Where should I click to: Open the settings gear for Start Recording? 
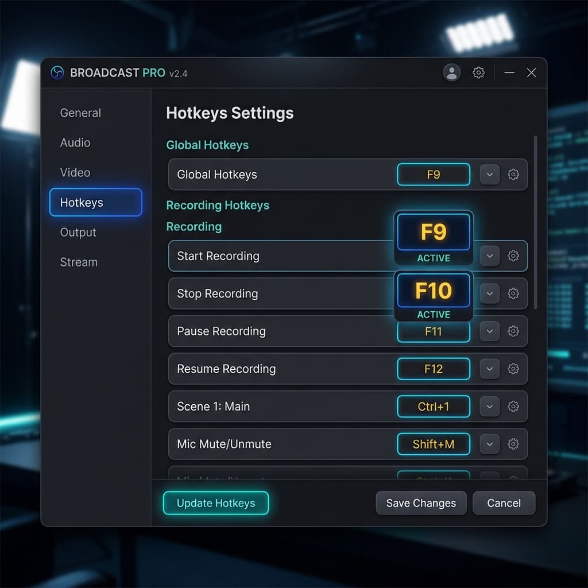pos(514,256)
